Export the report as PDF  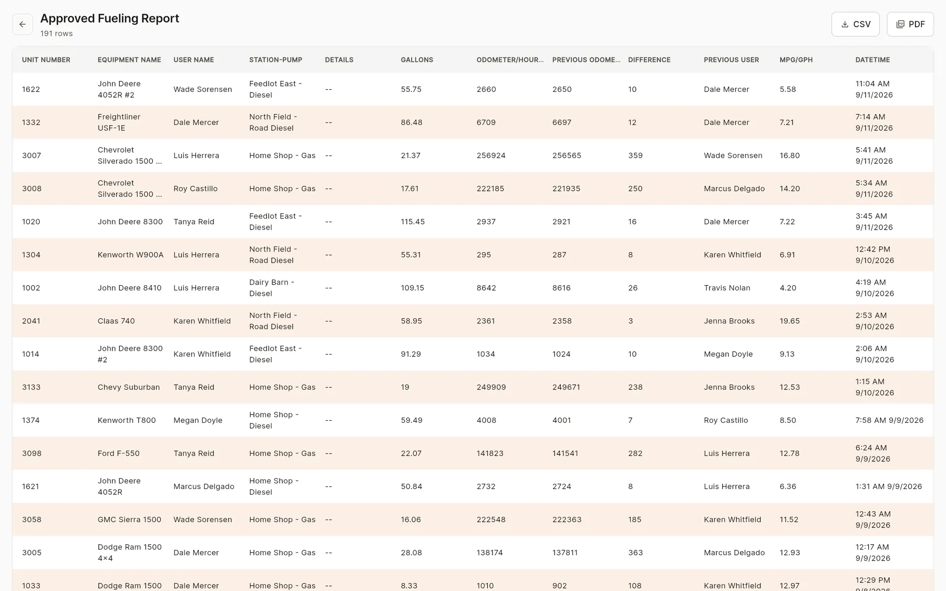click(x=910, y=24)
